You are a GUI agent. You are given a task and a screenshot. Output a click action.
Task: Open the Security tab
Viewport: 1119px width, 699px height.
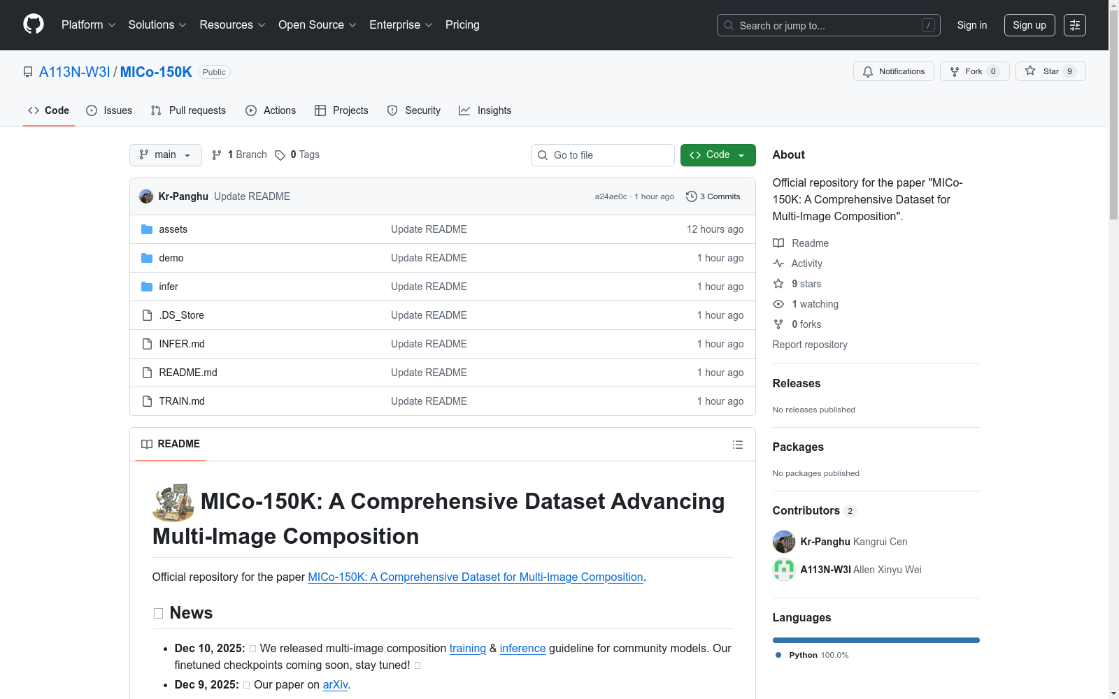[414, 110]
